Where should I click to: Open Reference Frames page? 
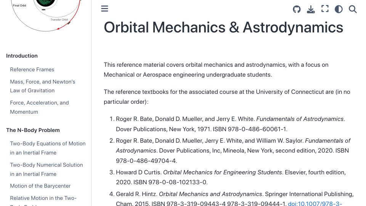pos(32,69)
